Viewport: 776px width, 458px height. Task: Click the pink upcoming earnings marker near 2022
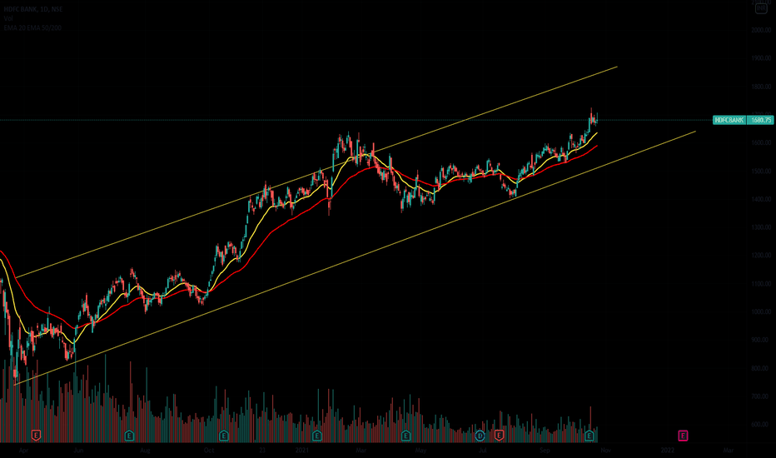(x=683, y=436)
